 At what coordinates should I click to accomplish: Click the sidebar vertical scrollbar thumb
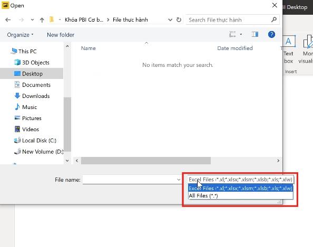point(67,124)
